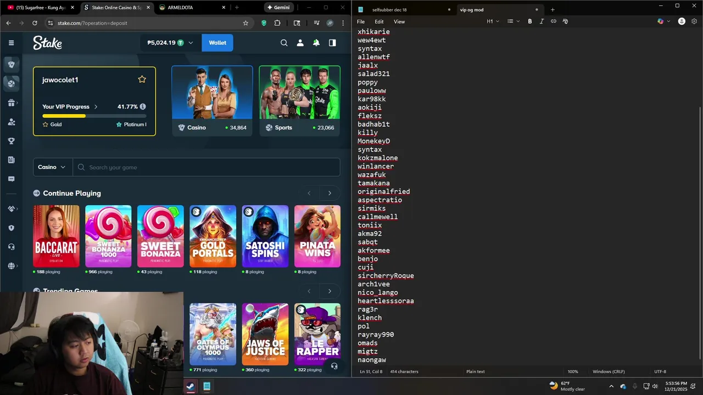
Task: Open the Casino category card
Action: (x=212, y=100)
